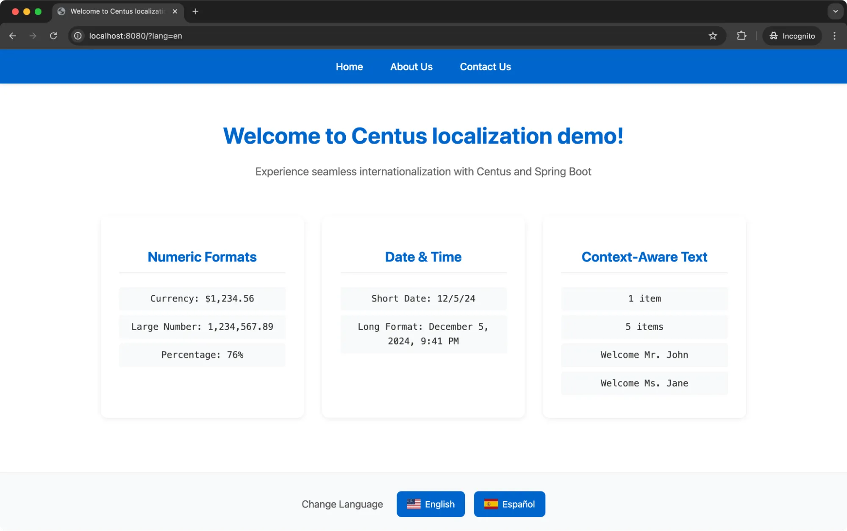Switch the language to Español
Viewport: 847px width, 531px height.
509,504
